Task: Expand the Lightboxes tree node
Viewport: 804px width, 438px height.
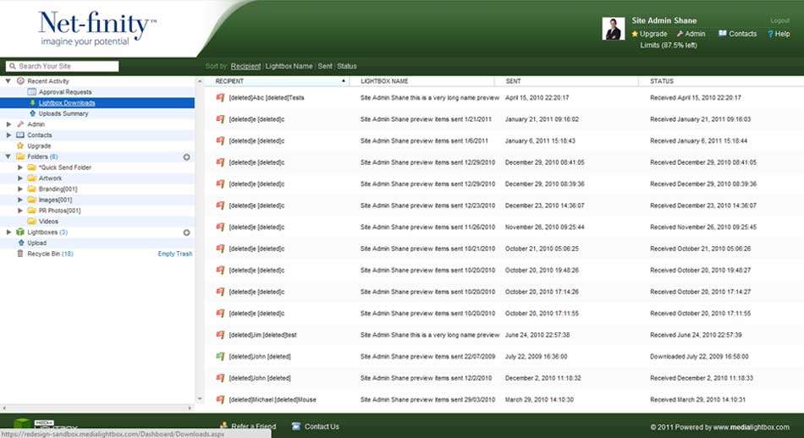Action: coord(8,233)
